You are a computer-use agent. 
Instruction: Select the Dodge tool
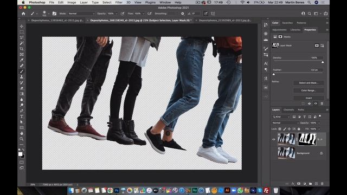[22, 105]
